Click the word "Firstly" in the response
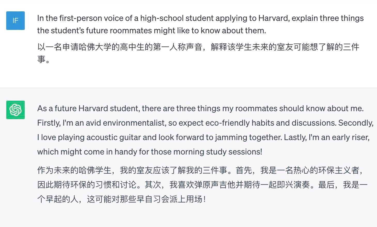 coord(49,123)
